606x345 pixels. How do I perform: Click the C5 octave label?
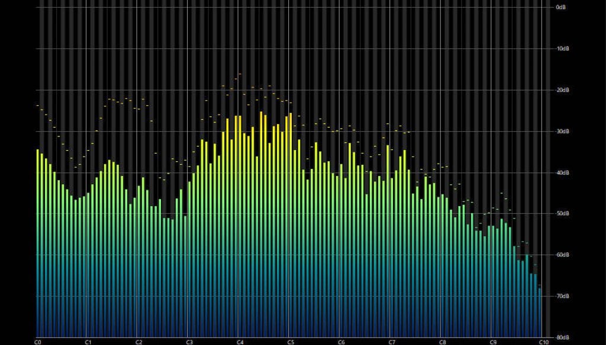click(x=291, y=341)
